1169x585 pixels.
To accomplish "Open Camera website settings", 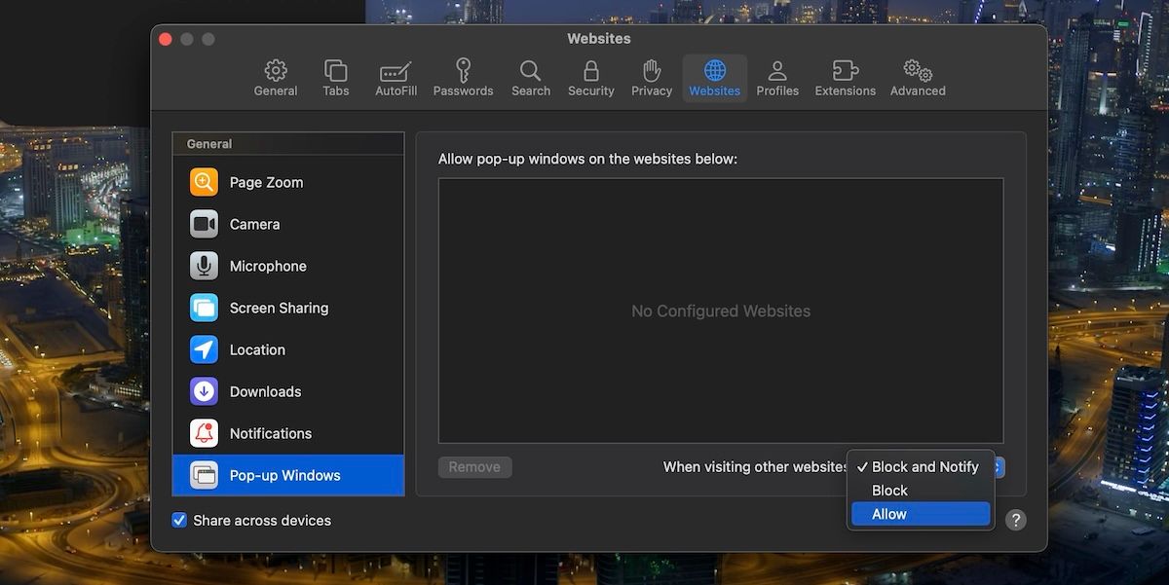I will tap(254, 224).
